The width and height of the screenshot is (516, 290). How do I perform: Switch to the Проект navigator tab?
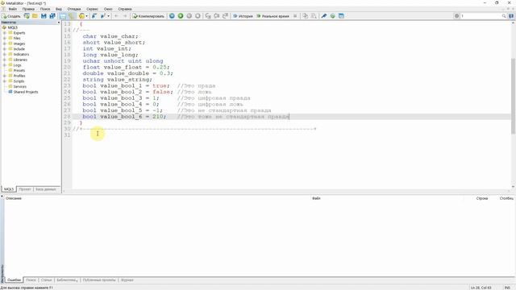coord(25,189)
